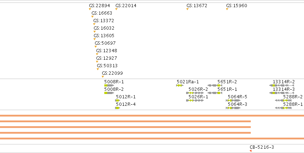Select the 5021Ra-1 transcript arrows
This screenshot has width=304, height=153.
tap(180, 85)
